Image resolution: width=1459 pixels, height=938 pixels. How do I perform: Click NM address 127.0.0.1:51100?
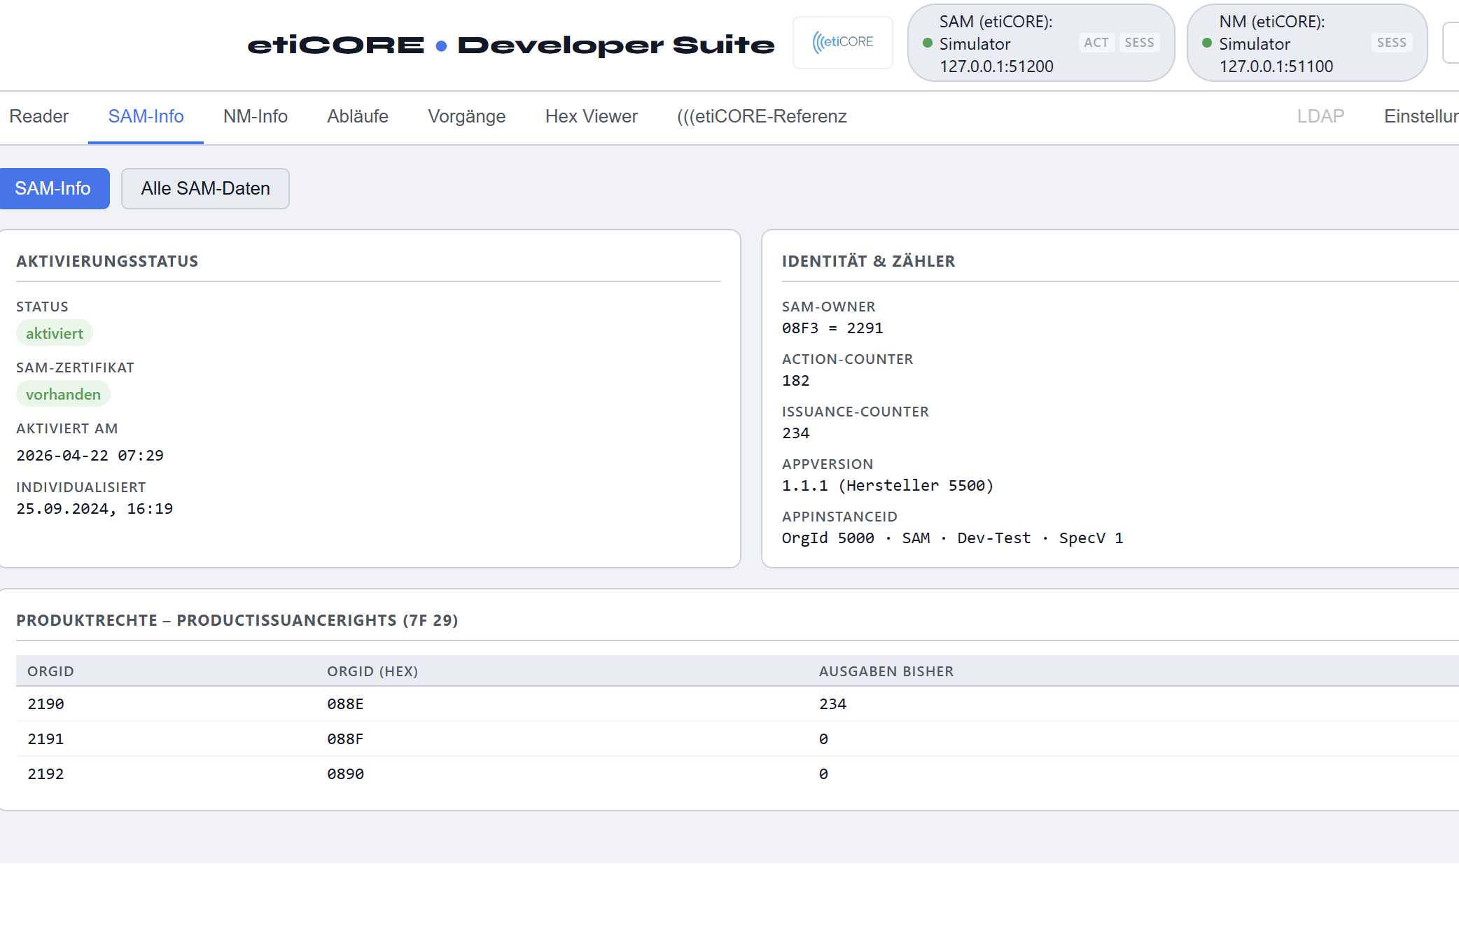click(1276, 66)
